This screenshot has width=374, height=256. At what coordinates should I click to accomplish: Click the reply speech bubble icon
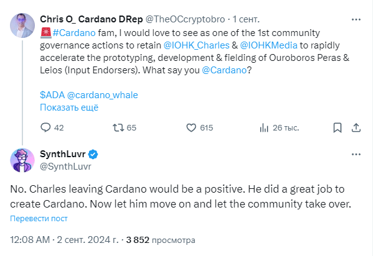click(x=45, y=127)
